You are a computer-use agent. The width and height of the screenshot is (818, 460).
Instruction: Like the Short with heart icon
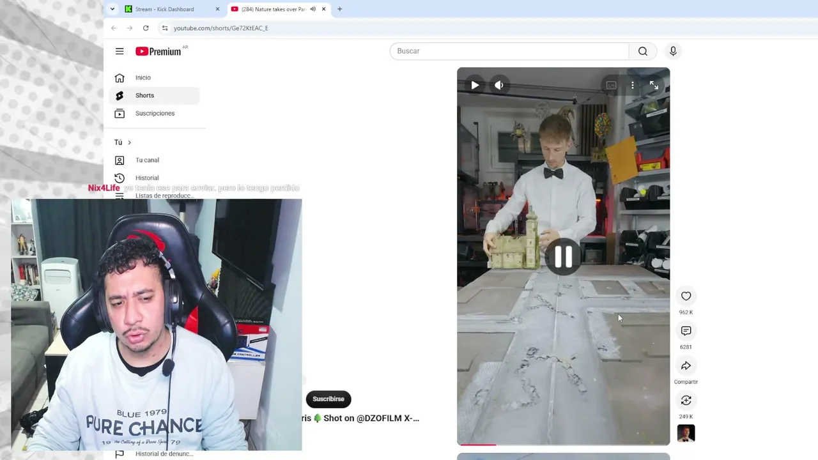coord(686,296)
